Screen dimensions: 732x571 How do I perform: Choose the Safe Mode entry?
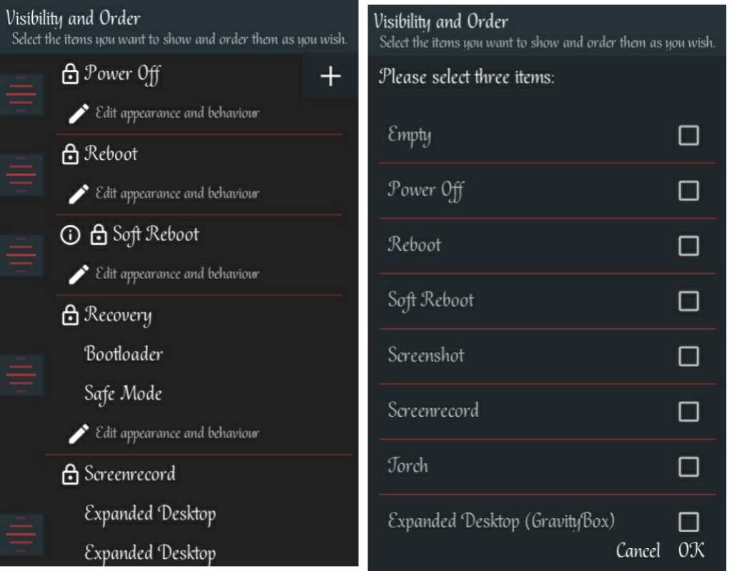(x=123, y=393)
